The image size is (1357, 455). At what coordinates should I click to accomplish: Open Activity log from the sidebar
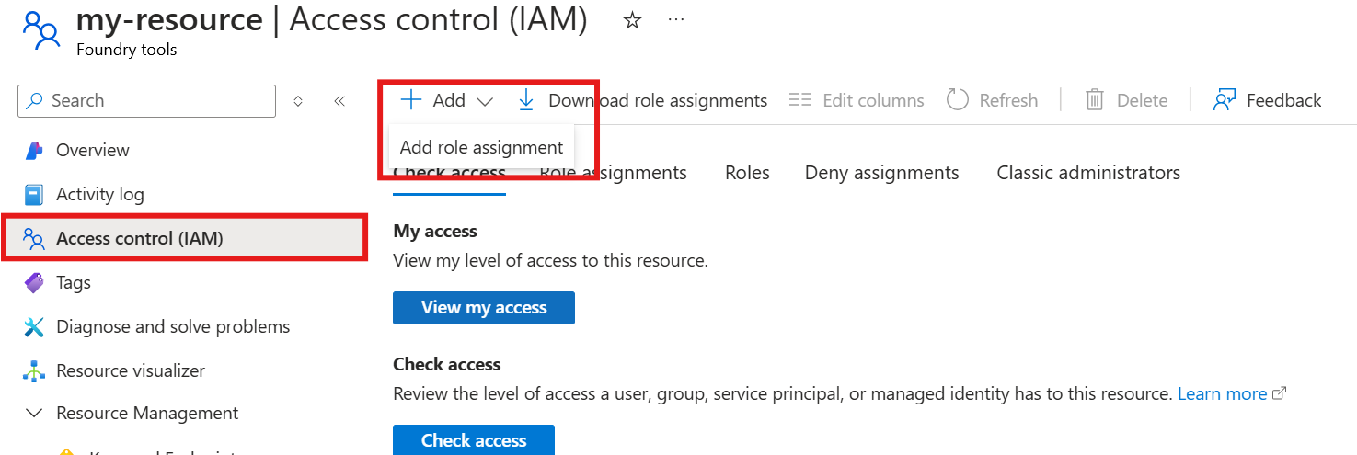(x=99, y=194)
